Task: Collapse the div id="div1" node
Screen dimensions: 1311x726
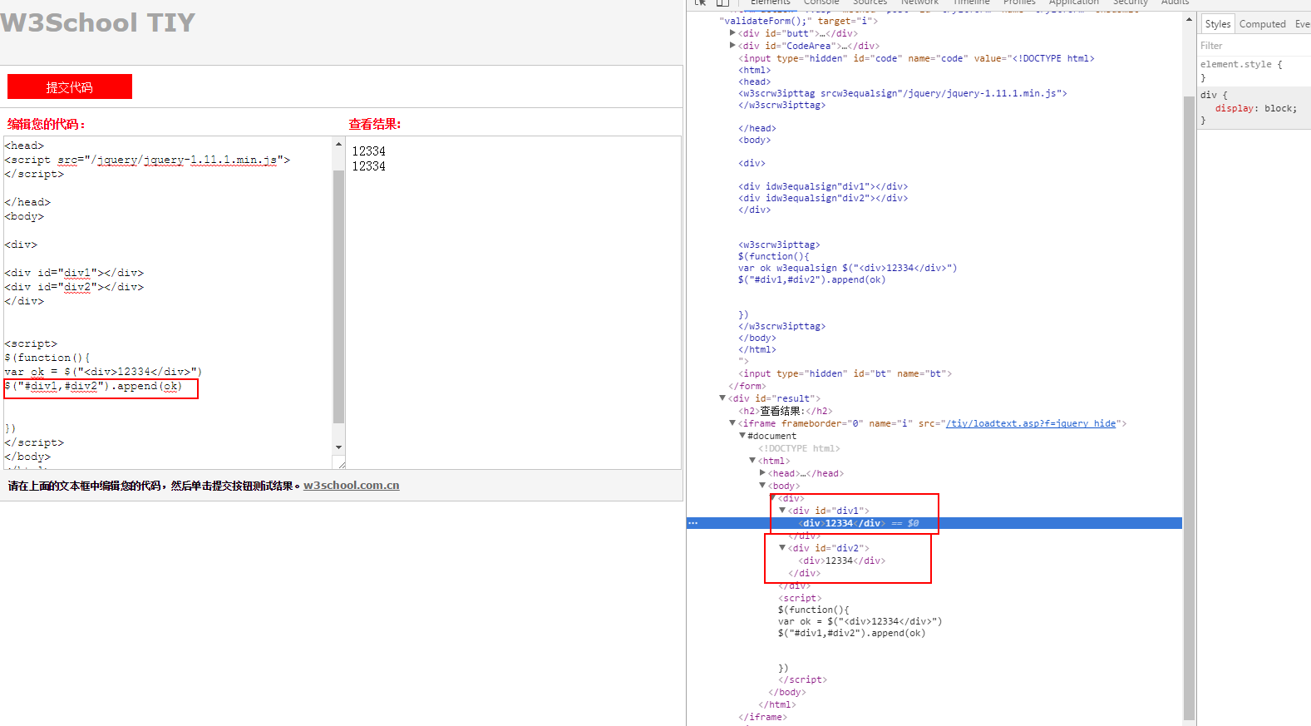Action: point(782,511)
